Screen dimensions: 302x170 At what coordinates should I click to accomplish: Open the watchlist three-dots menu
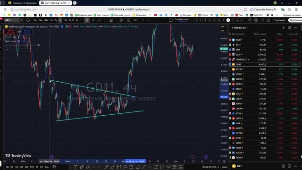click(x=296, y=28)
